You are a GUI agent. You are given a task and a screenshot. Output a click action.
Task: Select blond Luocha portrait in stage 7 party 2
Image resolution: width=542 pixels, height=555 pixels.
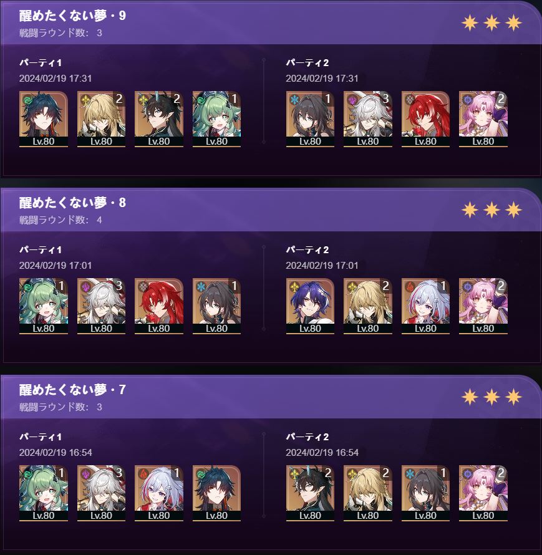click(368, 493)
